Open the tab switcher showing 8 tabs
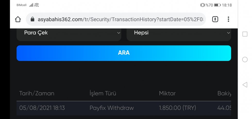 coord(215,20)
